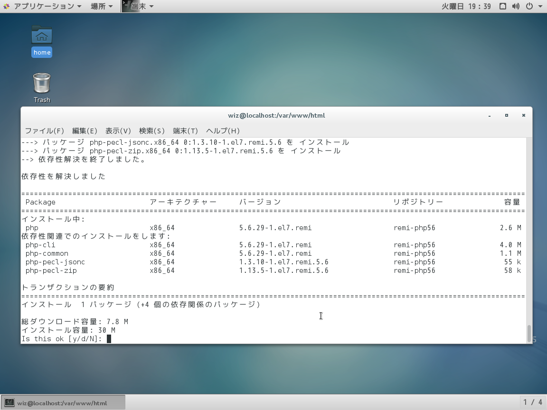This screenshot has height=410, width=547.
Task: Open the 表示(V) menu
Action: (118, 131)
